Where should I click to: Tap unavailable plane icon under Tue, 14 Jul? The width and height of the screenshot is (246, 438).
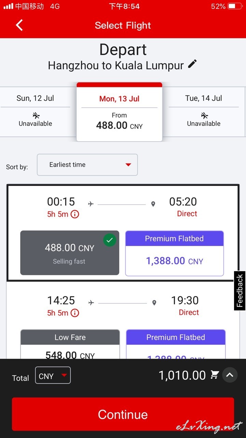[204, 115]
